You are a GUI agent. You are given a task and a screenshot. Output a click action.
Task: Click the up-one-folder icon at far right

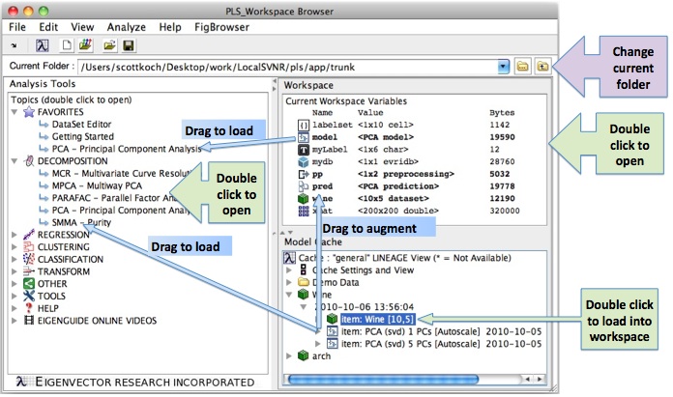coord(542,67)
